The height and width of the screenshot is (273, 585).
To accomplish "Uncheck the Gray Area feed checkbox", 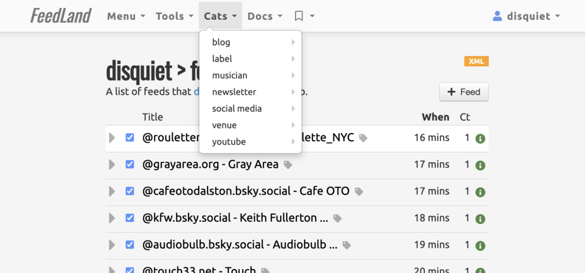I will (130, 164).
